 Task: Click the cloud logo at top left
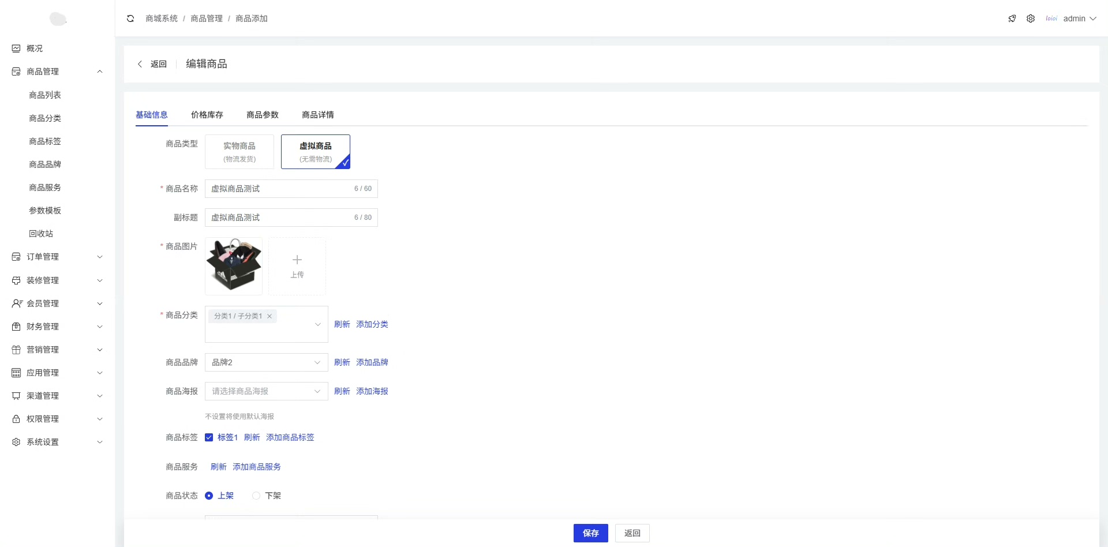(58, 19)
